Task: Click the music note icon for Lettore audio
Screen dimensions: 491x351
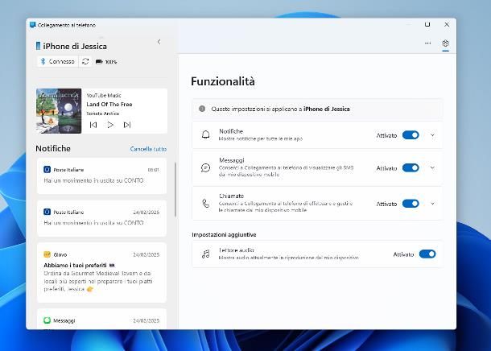Action: [x=206, y=254]
